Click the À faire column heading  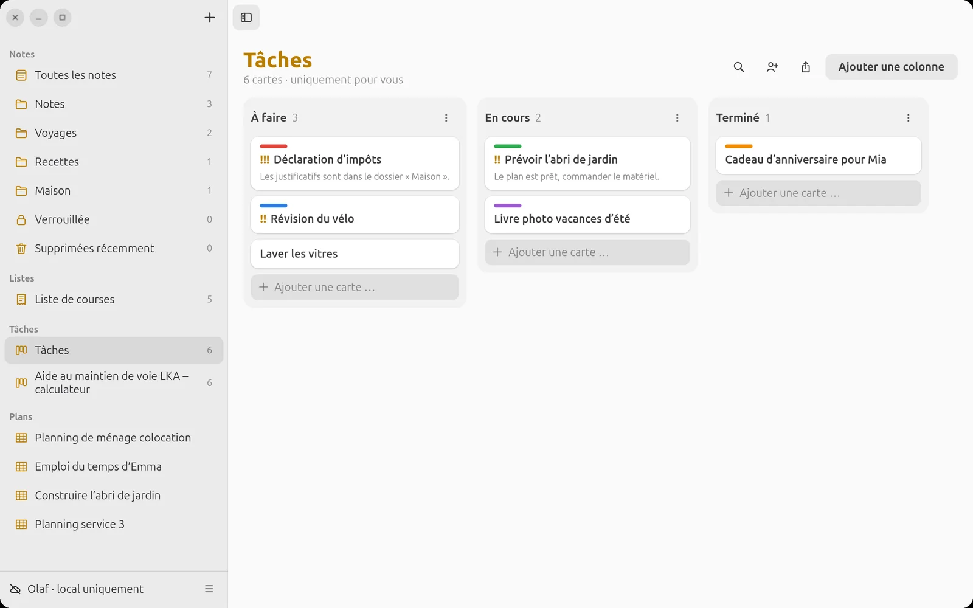tap(269, 118)
